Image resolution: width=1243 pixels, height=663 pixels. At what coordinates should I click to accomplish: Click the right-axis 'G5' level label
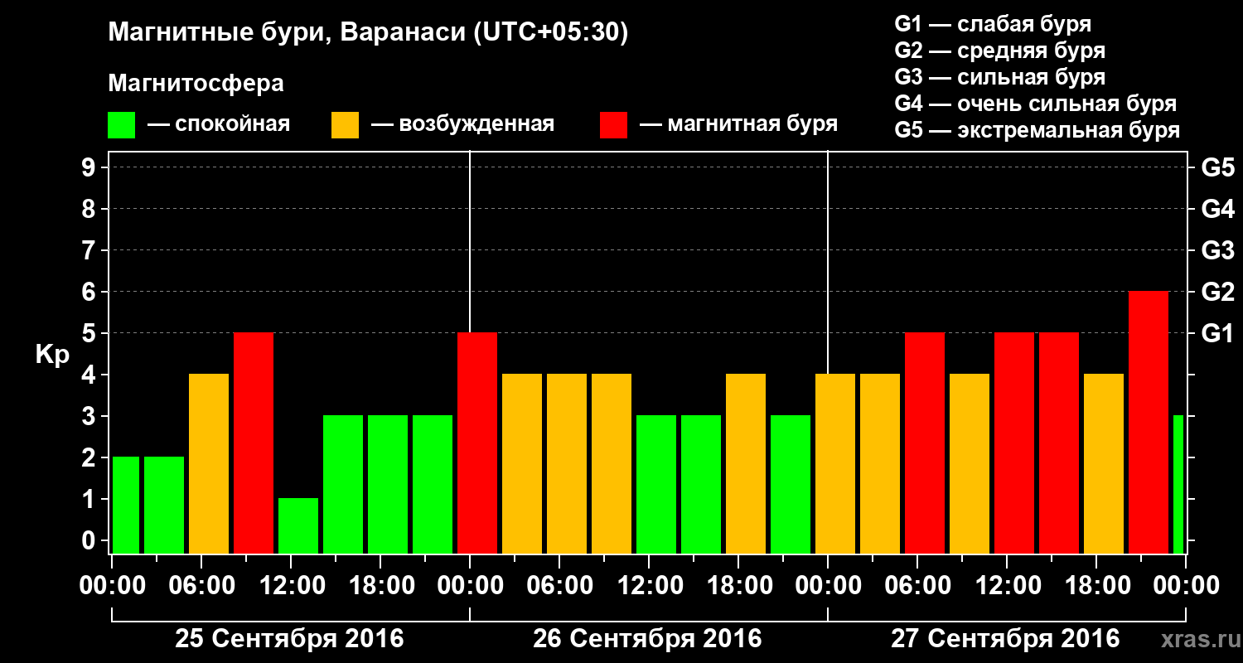(1217, 167)
